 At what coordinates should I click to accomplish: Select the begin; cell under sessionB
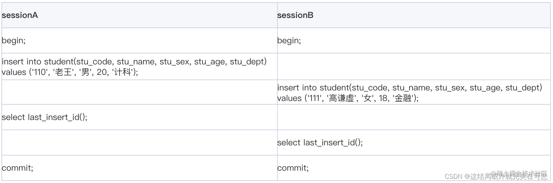[289, 41]
